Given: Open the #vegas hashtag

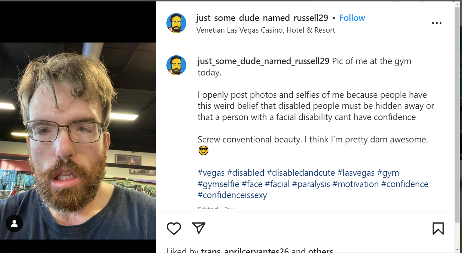Looking at the screenshot, I should 211,173.
